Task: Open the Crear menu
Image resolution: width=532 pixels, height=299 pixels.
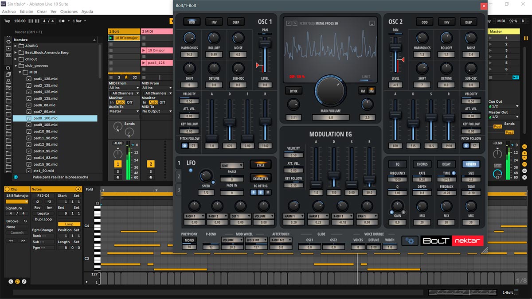Action: pos(42,12)
